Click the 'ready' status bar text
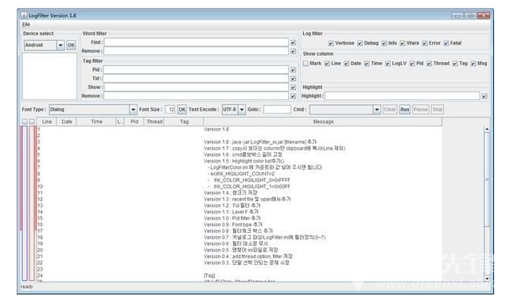 pyautogui.click(x=27, y=286)
